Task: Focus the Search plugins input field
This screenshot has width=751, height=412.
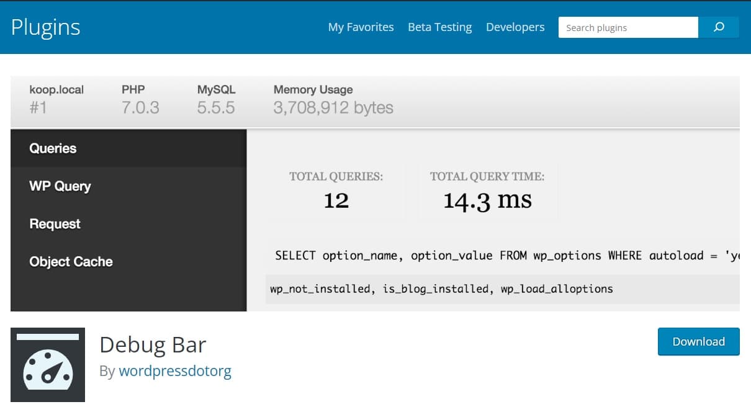Action: tap(627, 27)
